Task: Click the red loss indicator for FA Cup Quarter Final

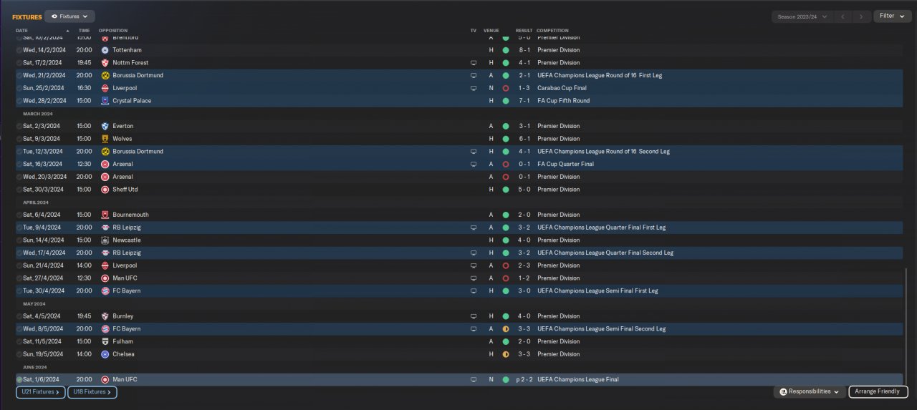Action: click(506, 164)
